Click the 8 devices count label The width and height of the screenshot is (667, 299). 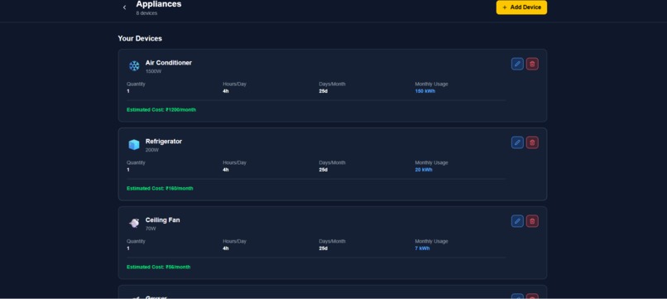[x=146, y=13]
